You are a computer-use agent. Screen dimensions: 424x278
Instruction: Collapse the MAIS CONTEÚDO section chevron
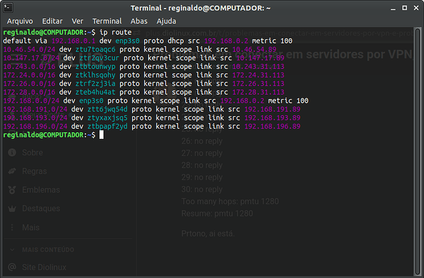12,250
